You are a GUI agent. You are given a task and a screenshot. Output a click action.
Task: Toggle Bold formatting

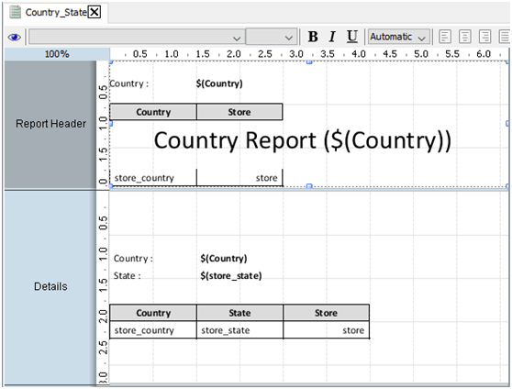313,37
